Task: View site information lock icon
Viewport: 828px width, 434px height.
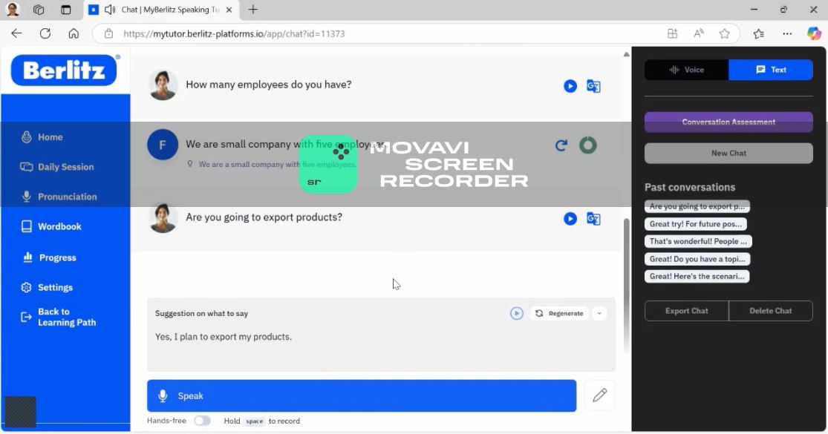Action: 108,33
